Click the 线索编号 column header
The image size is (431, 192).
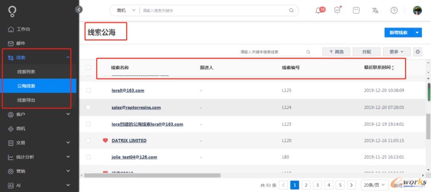click(290, 68)
